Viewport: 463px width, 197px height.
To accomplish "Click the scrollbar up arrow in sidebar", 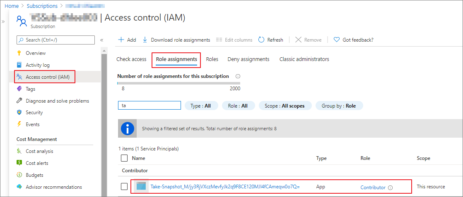I will (104, 51).
